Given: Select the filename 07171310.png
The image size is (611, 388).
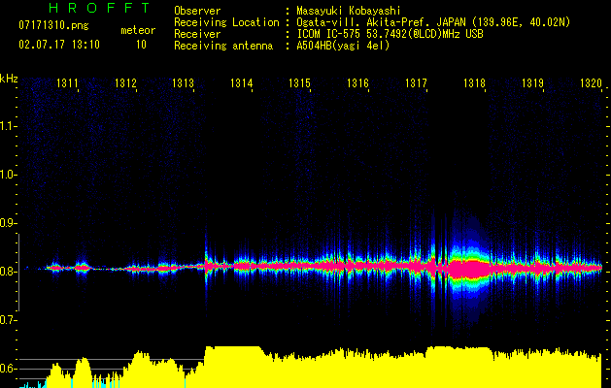Looking at the screenshot, I should pyautogui.click(x=53, y=26).
